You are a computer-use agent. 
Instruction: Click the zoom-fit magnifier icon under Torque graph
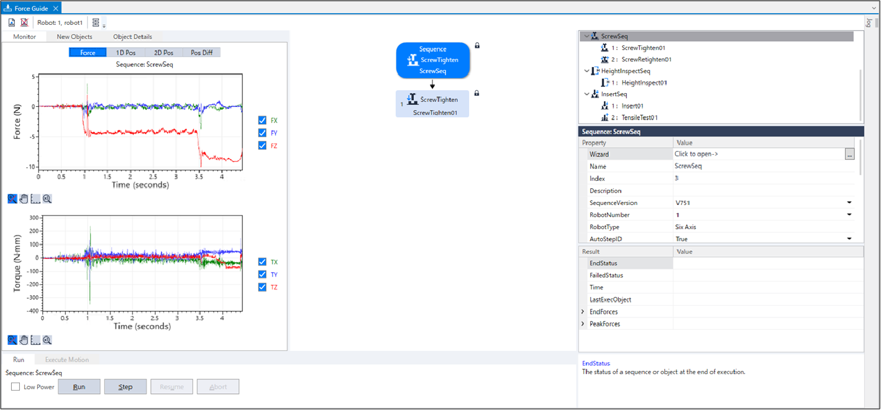pyautogui.click(x=47, y=340)
